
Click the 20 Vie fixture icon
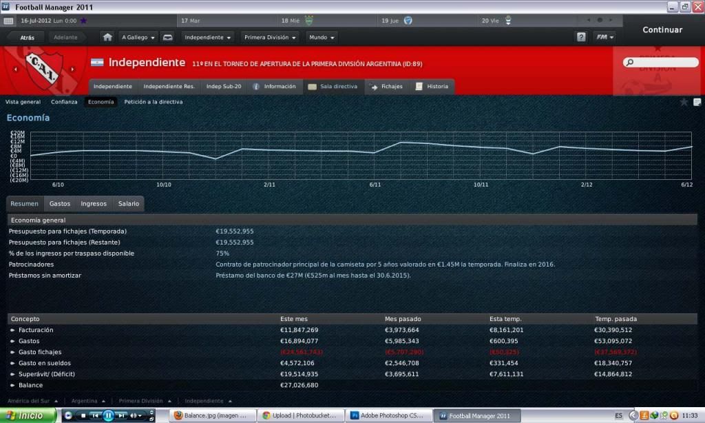pyautogui.click(x=508, y=20)
